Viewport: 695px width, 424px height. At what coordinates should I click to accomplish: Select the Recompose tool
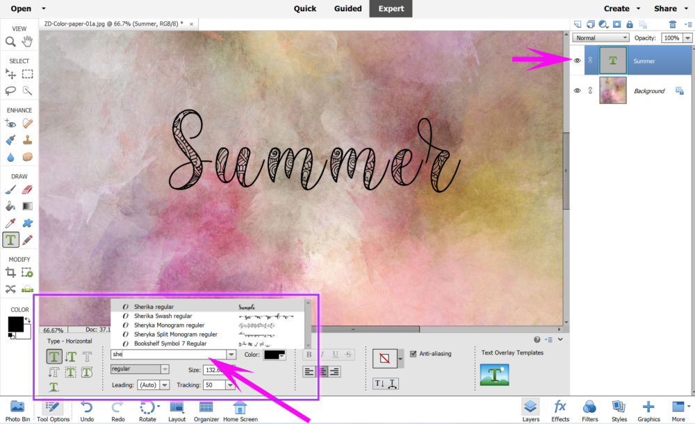[28, 273]
